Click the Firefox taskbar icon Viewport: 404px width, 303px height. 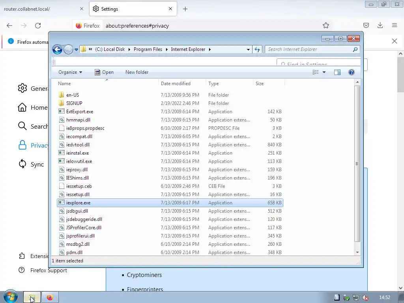(50, 297)
